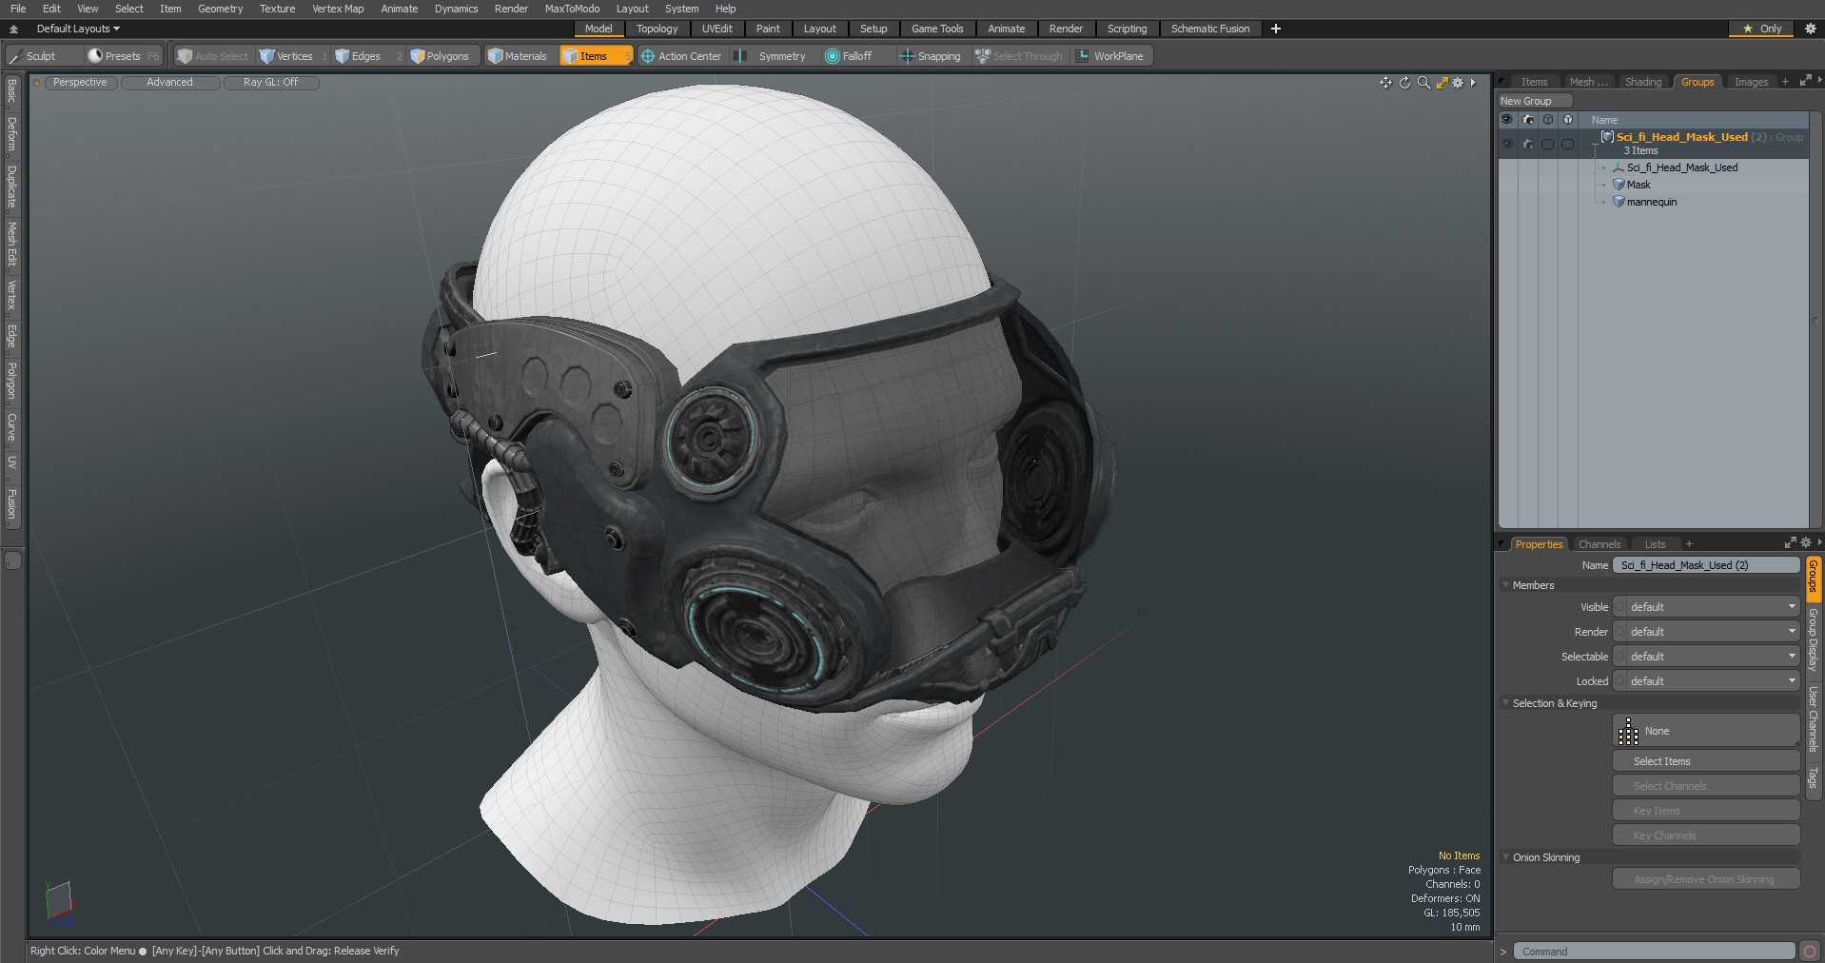Toggle render camera for Sci_fi_Head_Mask_Used group
The image size is (1825, 963).
1528,144
